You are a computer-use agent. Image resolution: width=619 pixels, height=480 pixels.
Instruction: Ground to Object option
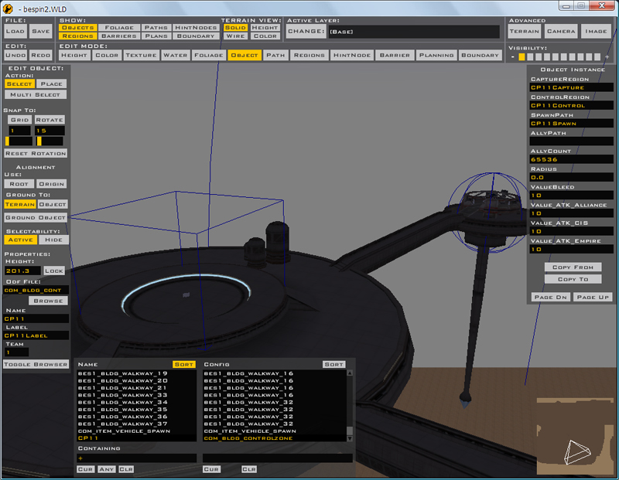[53, 204]
